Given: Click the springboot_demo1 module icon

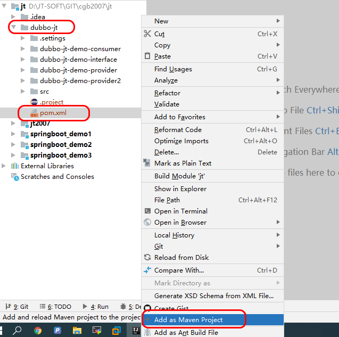Looking at the screenshot, I should pos(24,134).
